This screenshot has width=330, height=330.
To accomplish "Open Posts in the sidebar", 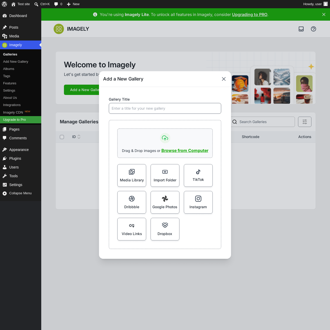I will tap(21, 27).
